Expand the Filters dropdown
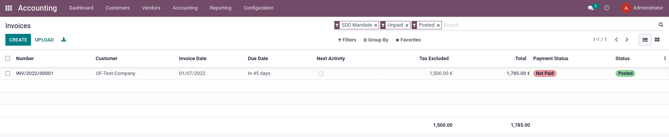This screenshot has width=669, height=137. [347, 40]
